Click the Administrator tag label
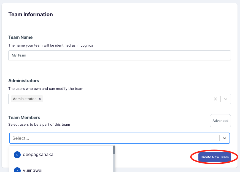The width and height of the screenshot is (240, 172). [24, 99]
